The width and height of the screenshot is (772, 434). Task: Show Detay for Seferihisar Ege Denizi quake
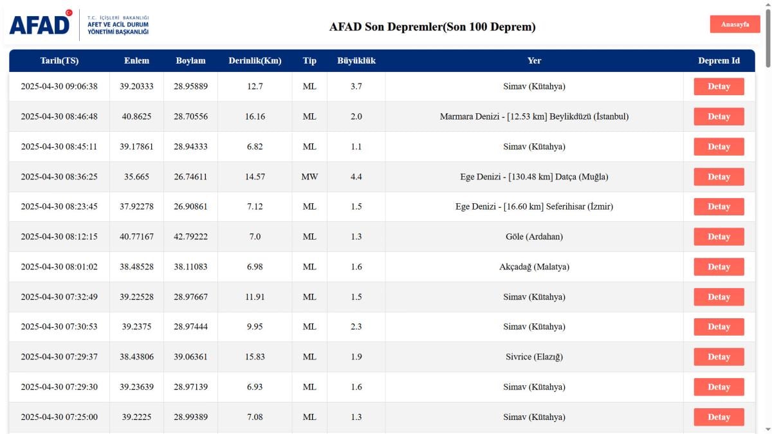click(x=719, y=207)
